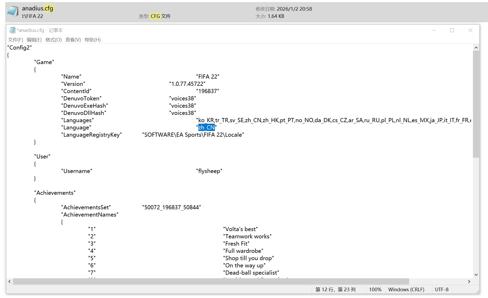Click the vertical scrollbar thumb
The width and height of the screenshot is (488, 298).
pos(476,104)
